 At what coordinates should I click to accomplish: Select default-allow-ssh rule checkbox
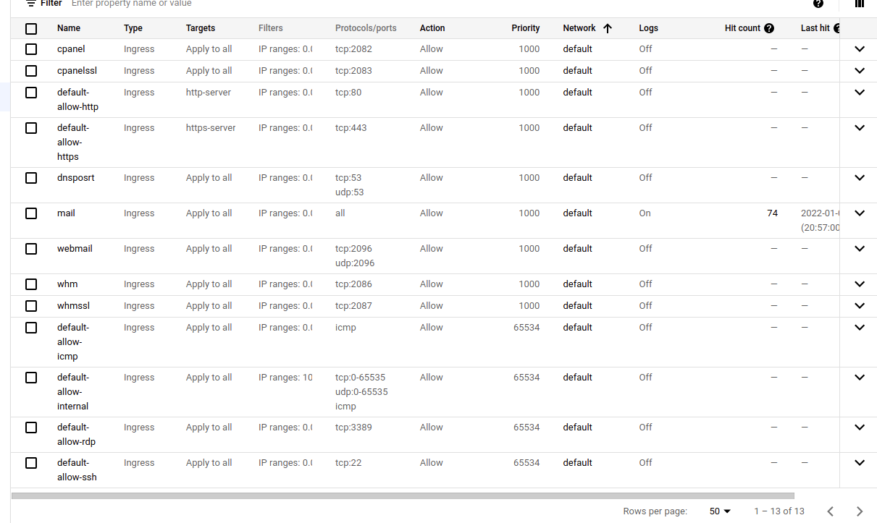click(31, 463)
